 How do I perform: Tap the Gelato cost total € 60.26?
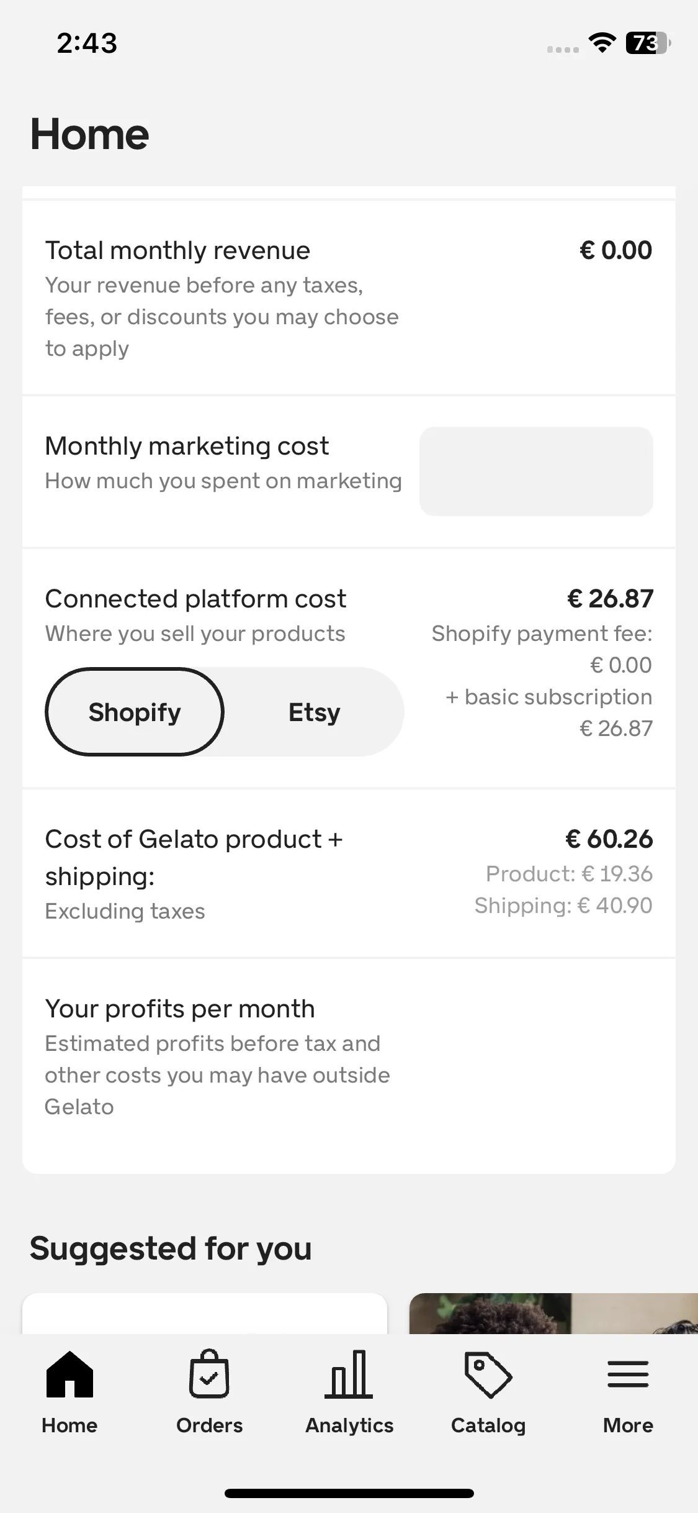(609, 839)
